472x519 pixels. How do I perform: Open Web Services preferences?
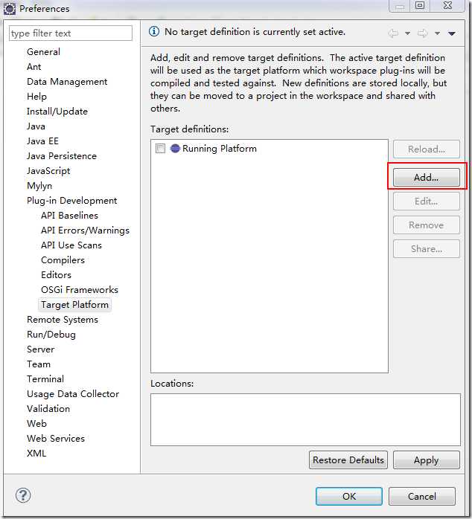tap(56, 439)
